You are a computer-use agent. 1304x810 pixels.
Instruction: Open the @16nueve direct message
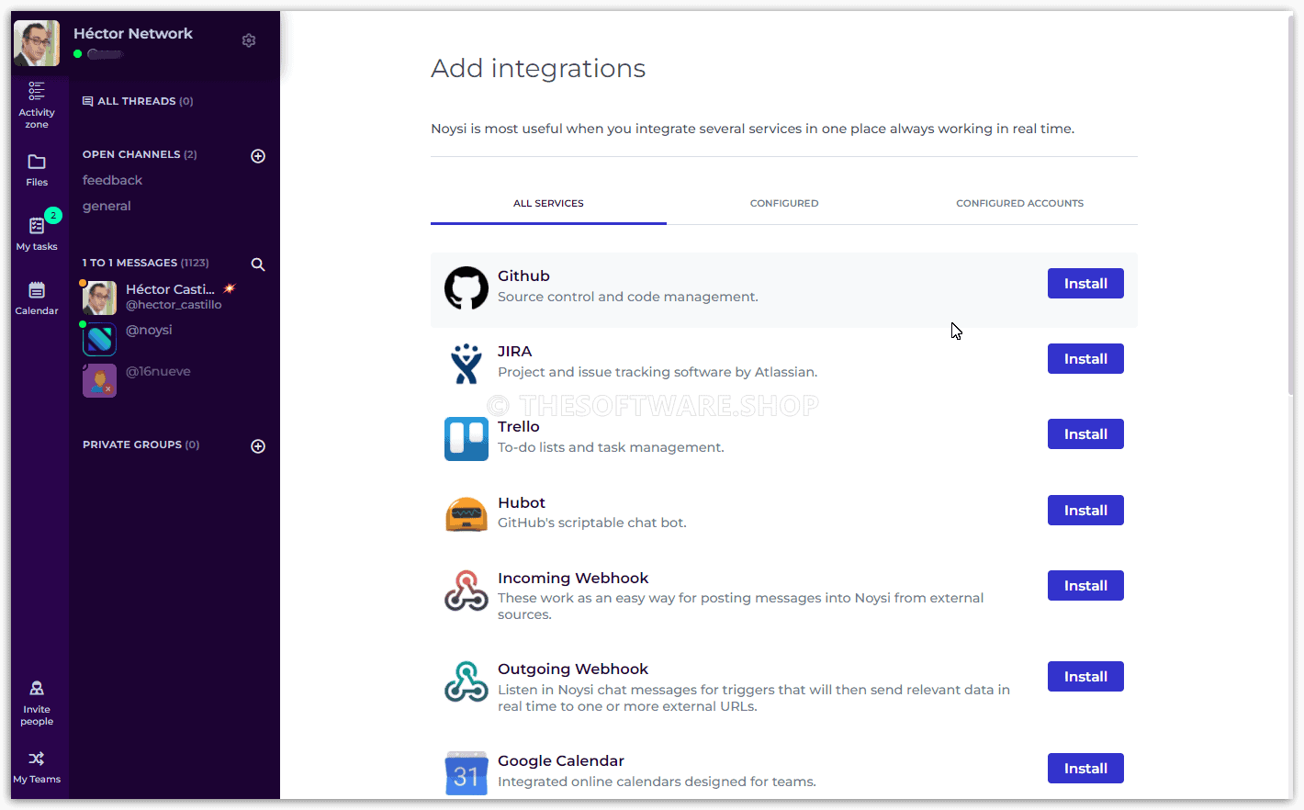point(158,372)
